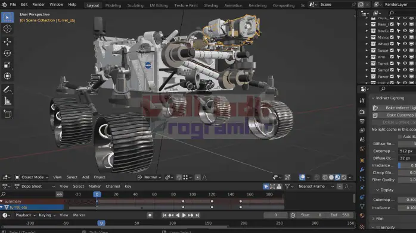416x233 pixels.
Task: Open the Dope Sheet Key menu
Action: (128, 187)
